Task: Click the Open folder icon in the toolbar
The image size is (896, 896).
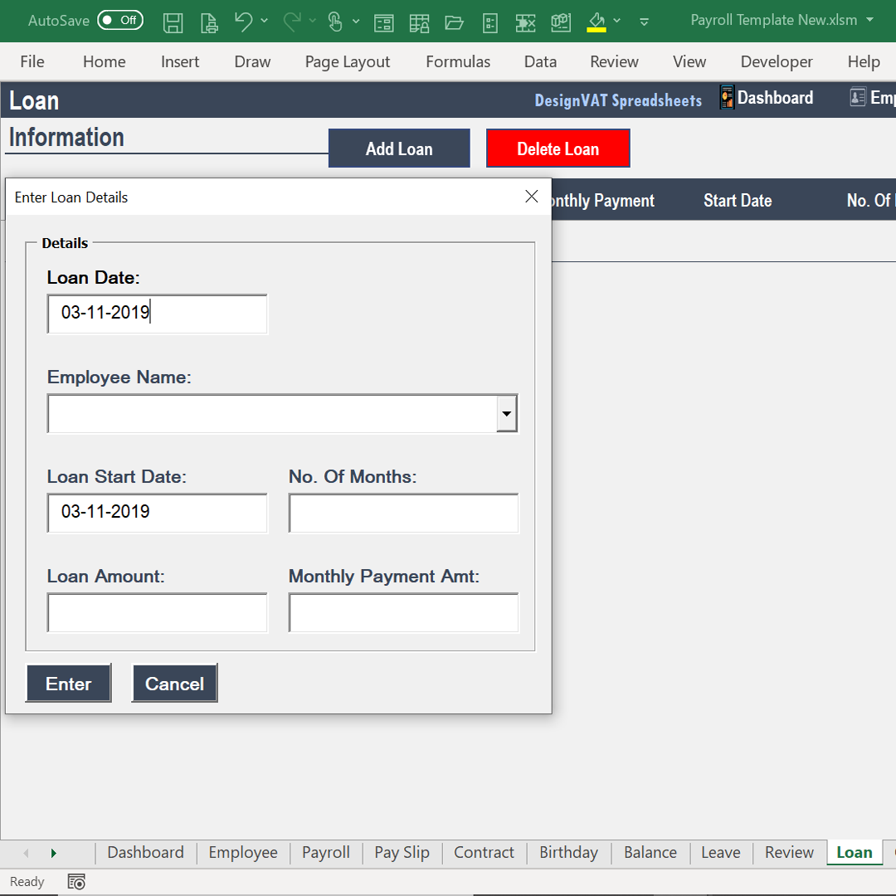Action: tap(455, 22)
